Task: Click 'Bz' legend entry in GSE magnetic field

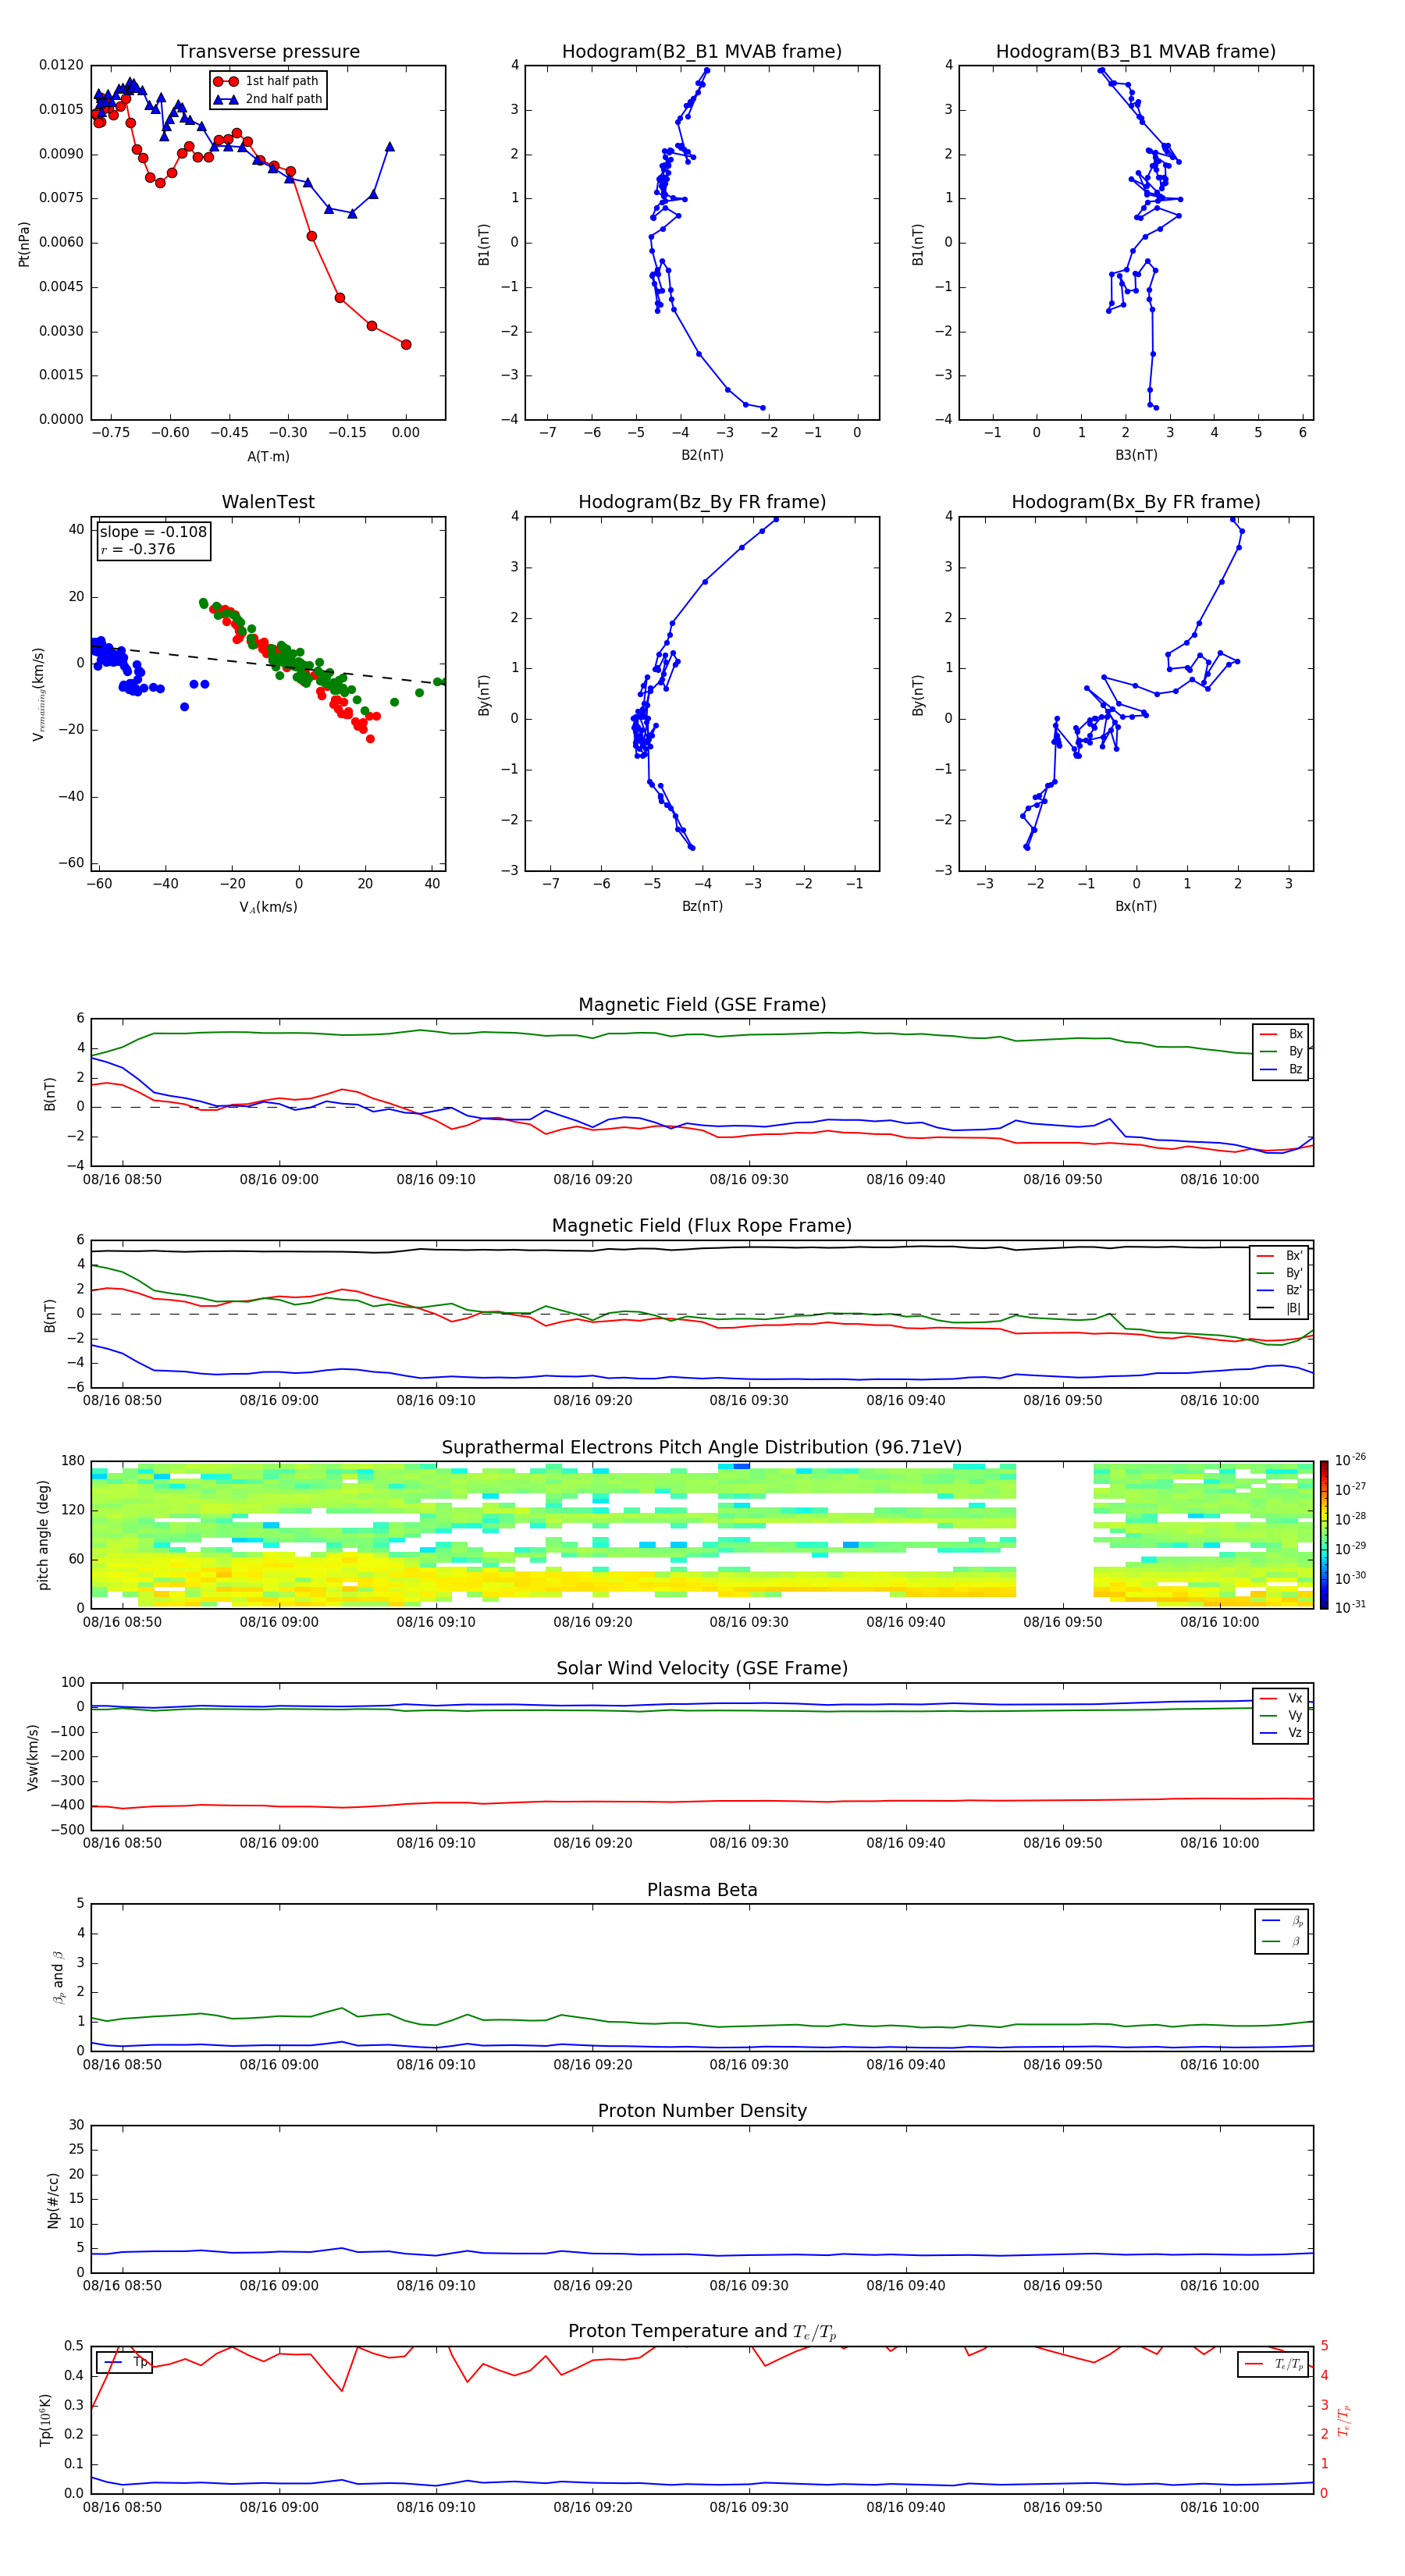Action: click(1281, 1070)
